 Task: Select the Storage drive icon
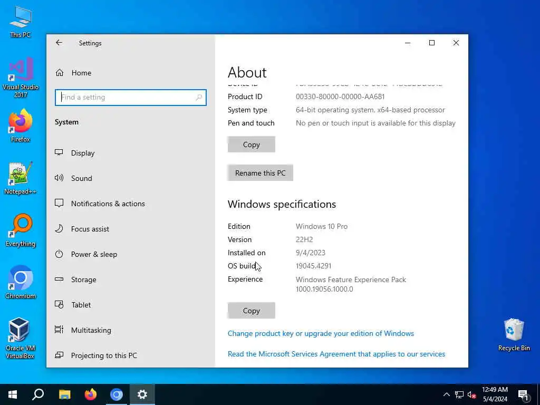coord(59,279)
